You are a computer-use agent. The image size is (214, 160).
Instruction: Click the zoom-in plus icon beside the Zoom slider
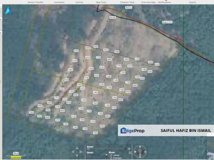click(x=129, y=149)
